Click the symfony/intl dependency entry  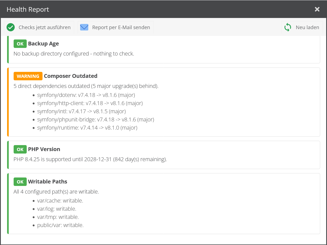(81, 111)
